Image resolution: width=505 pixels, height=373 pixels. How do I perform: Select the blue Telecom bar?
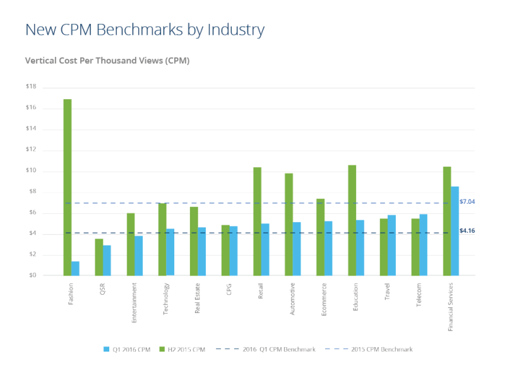[423, 245]
